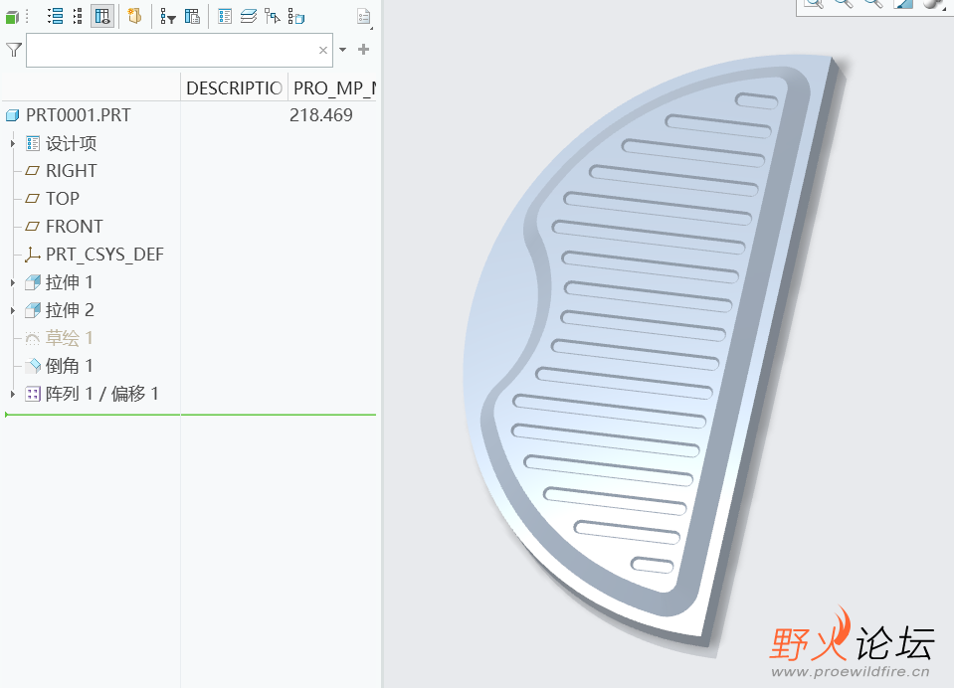
Task: Click the design items tree icon
Action: 225,16
